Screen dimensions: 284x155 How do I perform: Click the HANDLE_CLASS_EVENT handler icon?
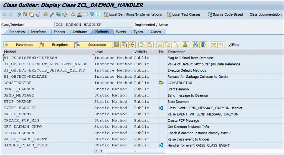[x=161, y=145]
